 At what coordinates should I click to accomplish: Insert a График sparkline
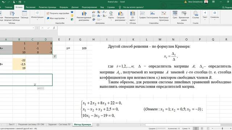click(142, 15)
